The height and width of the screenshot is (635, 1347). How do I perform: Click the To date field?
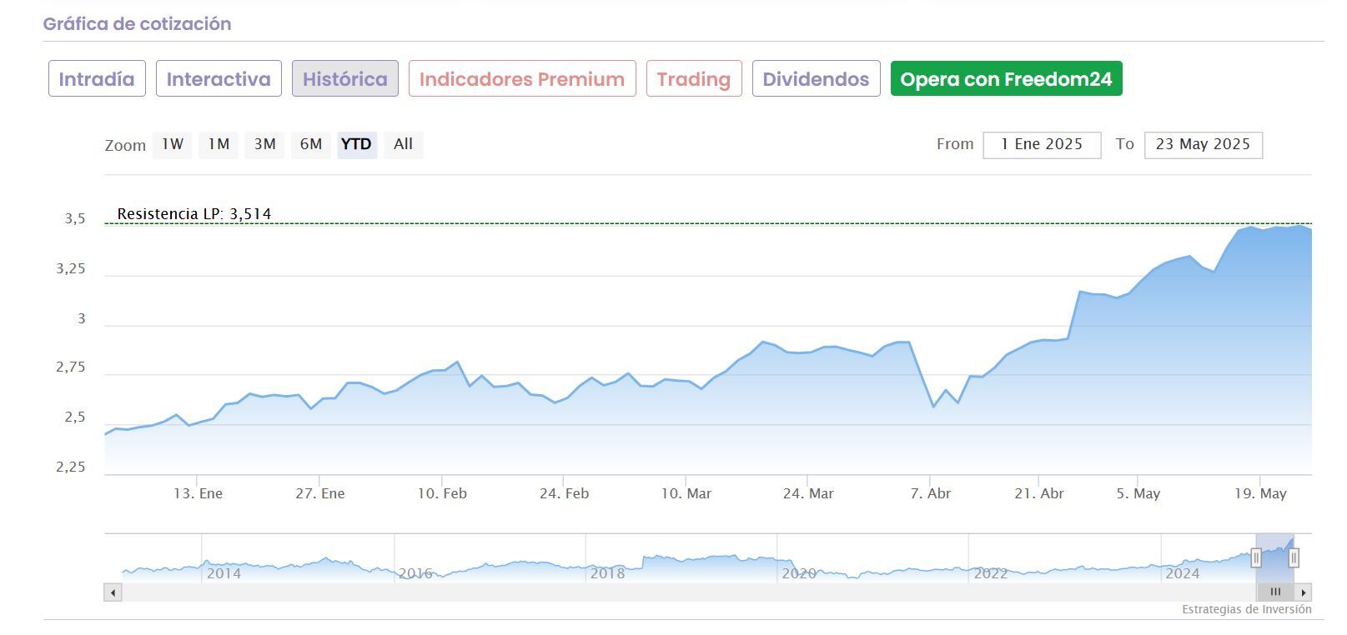point(1203,144)
